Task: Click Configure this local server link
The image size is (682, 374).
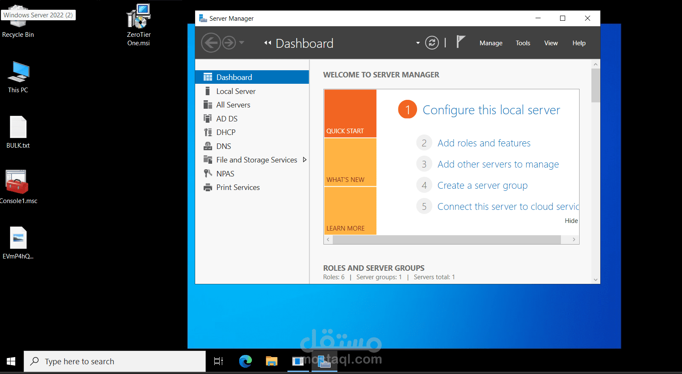Action: (491, 110)
